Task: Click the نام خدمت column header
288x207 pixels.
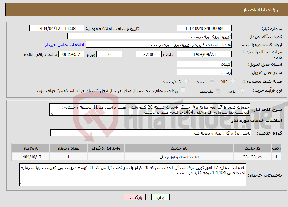Action: point(179,148)
